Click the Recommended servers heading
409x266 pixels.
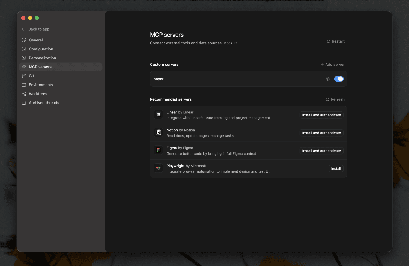[171, 99]
